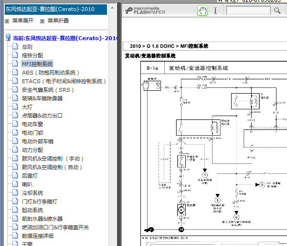The height and width of the screenshot is (246, 287).
Task: Open the 大灯 tree item
Action: point(27,107)
